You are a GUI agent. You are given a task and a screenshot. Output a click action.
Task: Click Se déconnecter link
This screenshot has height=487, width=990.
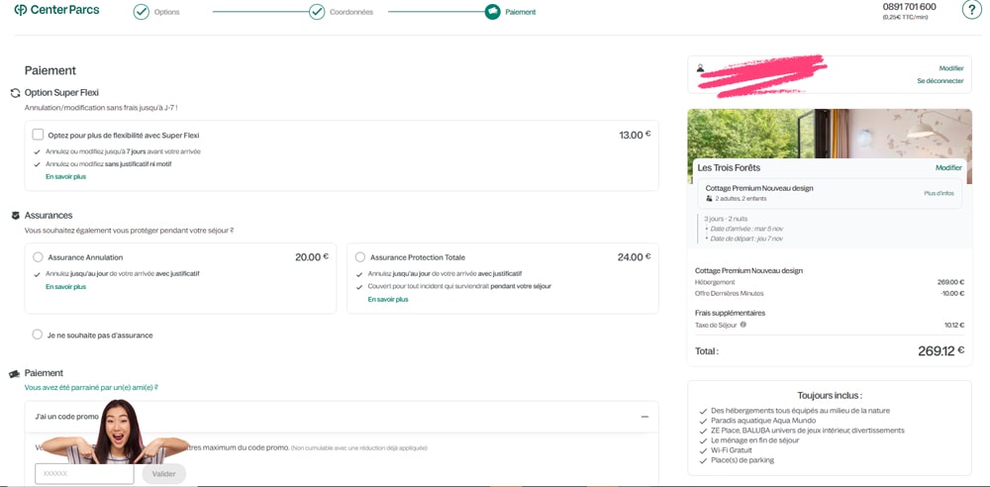pos(940,81)
